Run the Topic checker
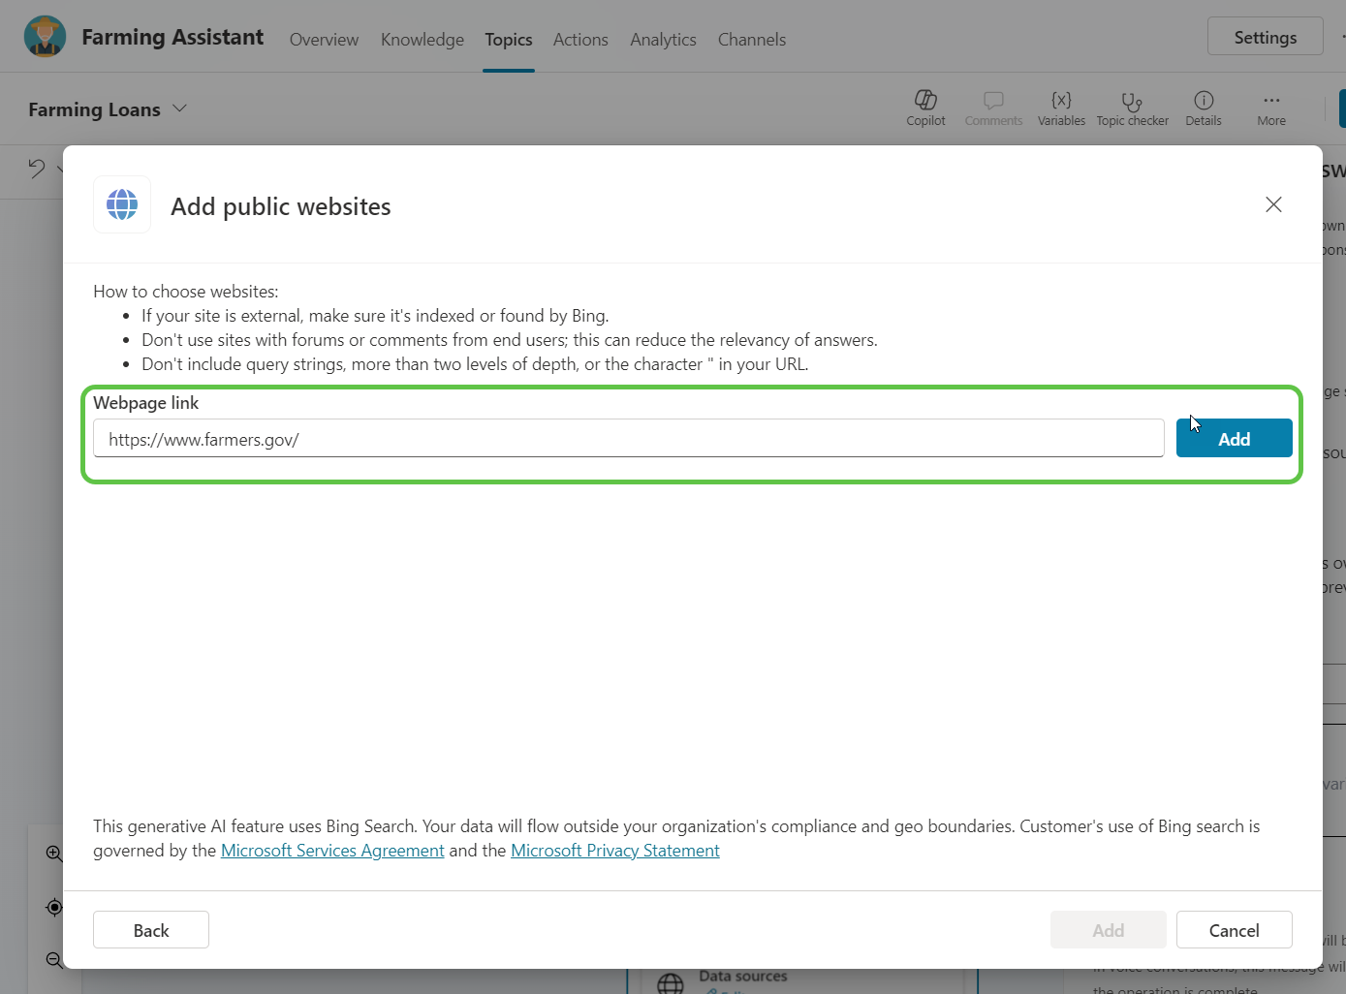1346x994 pixels. click(1132, 108)
